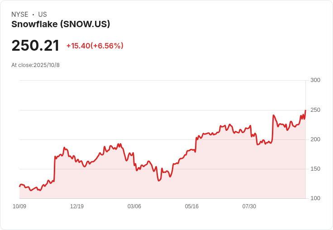Viewport: 333px width, 230px height.
Task: Click the separator dot between NYSE and US
Action: coord(33,14)
